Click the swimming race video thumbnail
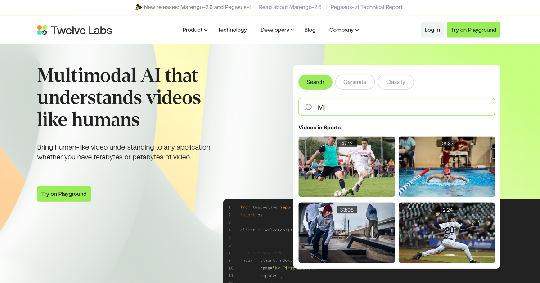 (446, 167)
